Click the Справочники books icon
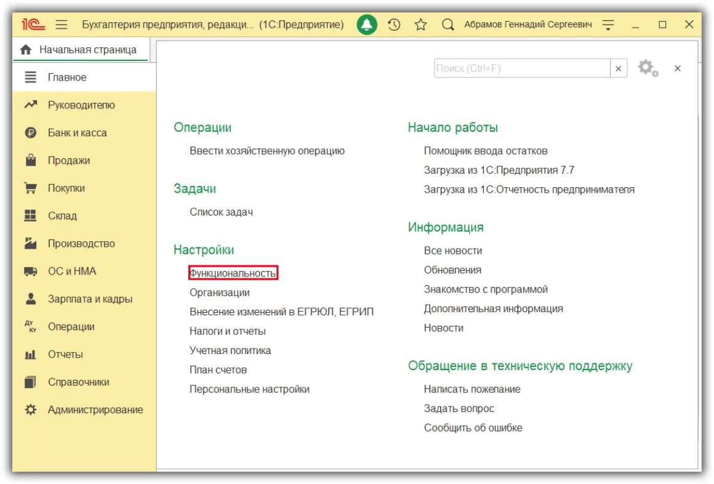This screenshot has width=714, height=484. pyautogui.click(x=31, y=382)
